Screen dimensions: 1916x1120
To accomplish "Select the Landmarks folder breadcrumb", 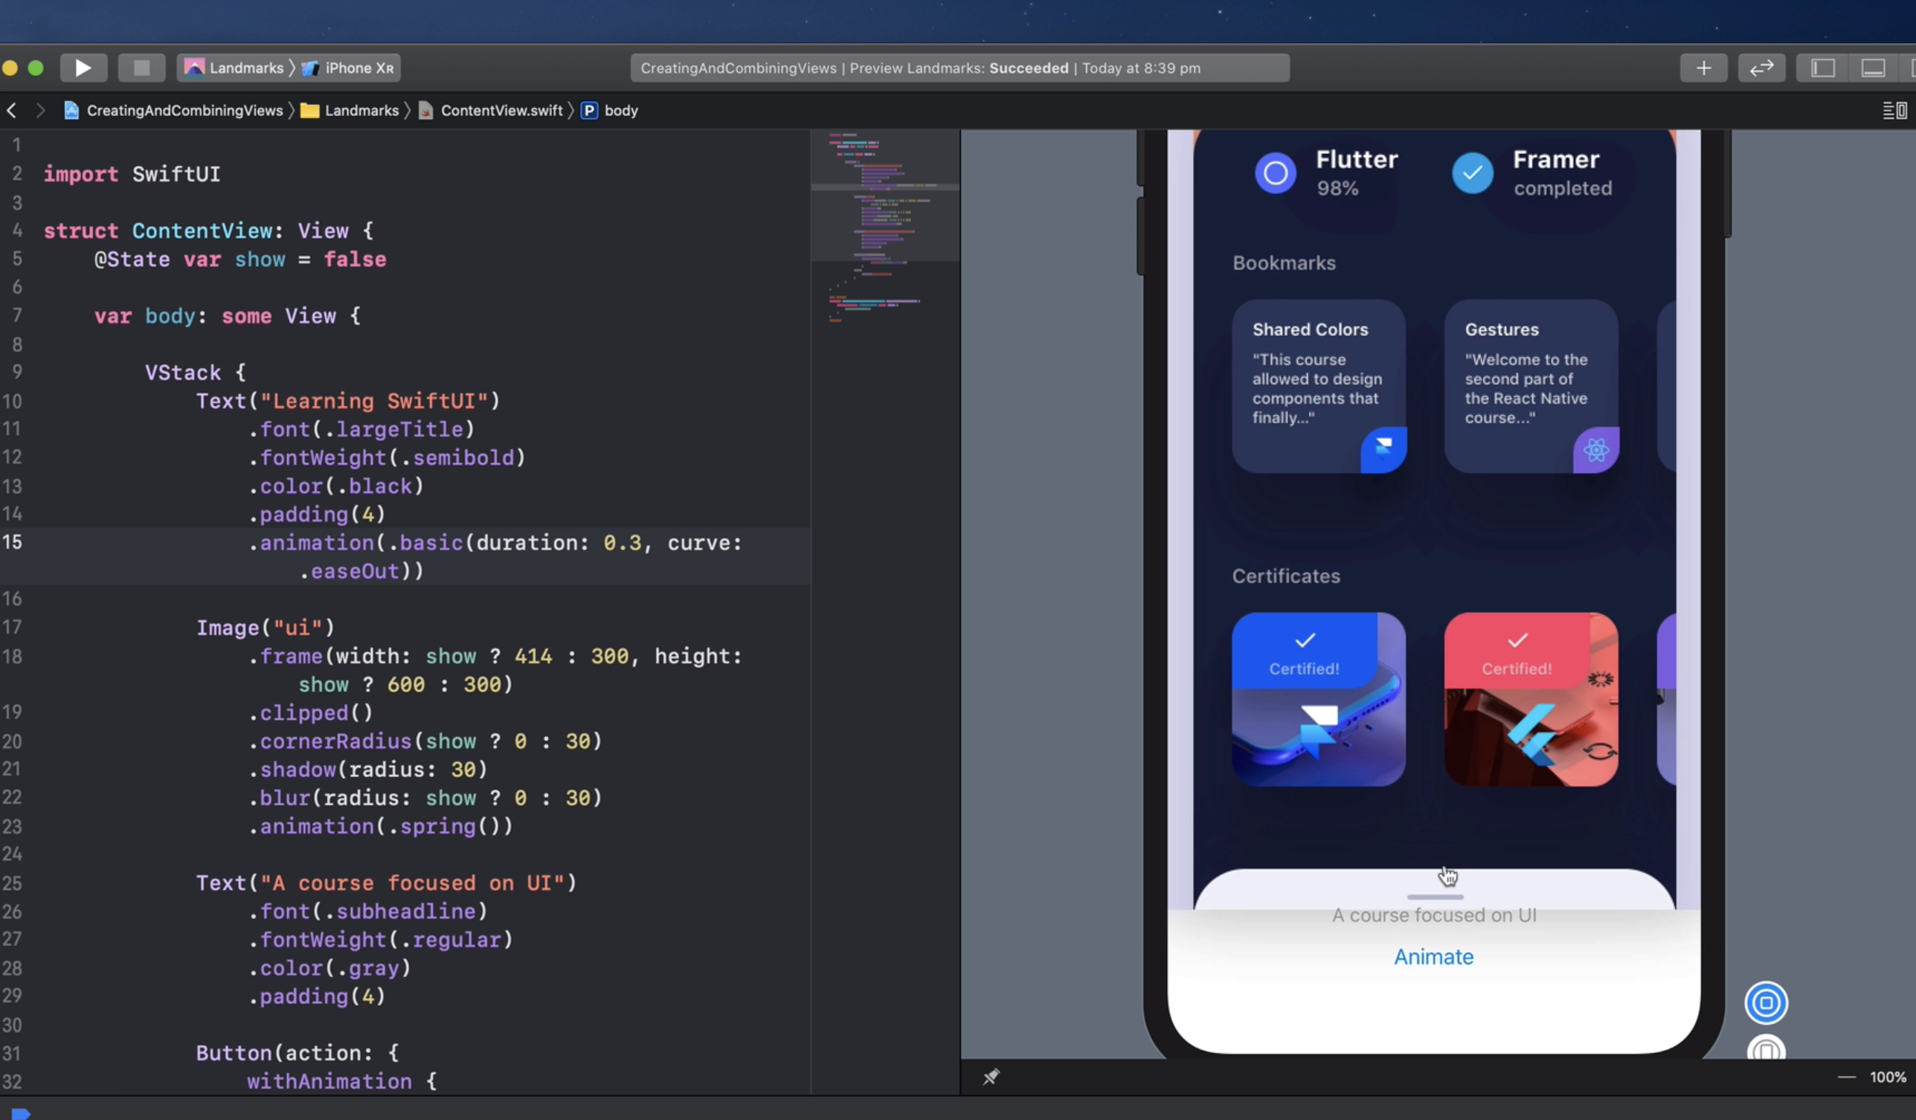I will (361, 111).
